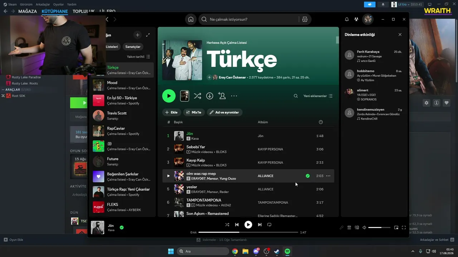The height and width of the screenshot is (257, 458).
Task: Toggle repeat in the player bar
Action: click(269, 225)
